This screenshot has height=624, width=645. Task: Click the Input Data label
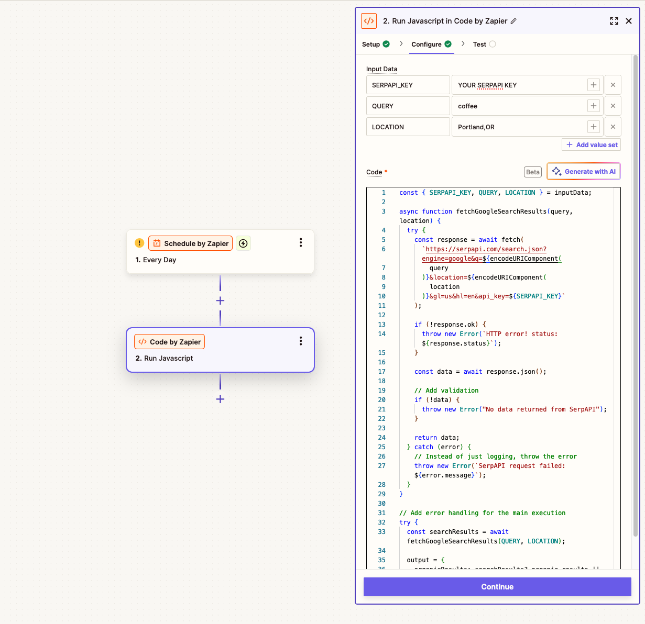tap(381, 69)
